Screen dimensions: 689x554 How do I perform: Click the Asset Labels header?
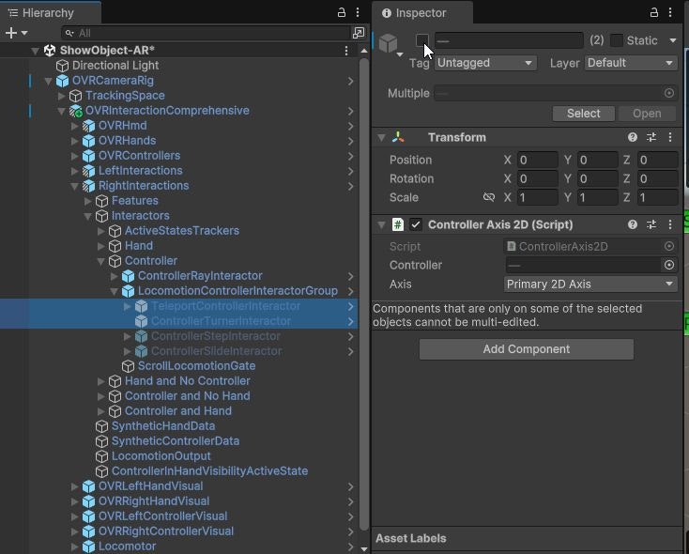click(x=411, y=538)
